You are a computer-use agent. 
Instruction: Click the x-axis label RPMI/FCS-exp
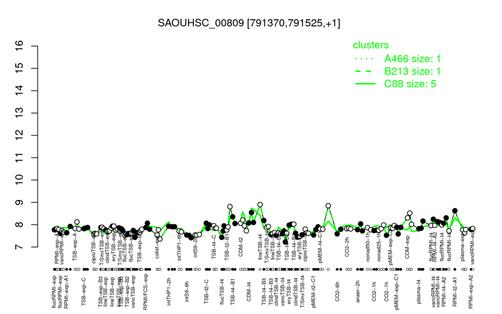click(x=145, y=291)
